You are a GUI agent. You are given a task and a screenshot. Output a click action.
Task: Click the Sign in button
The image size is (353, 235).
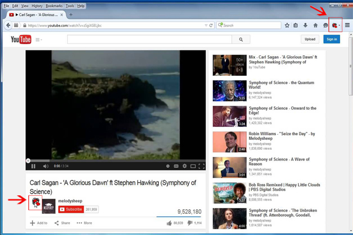coord(332,39)
